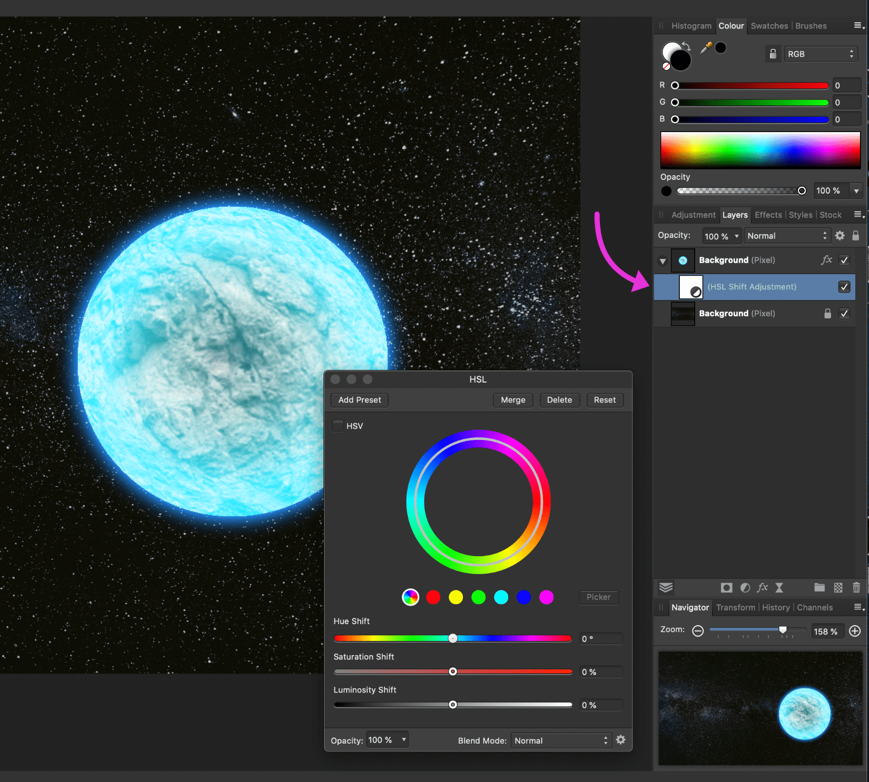This screenshot has height=782, width=869.
Task: Add a mask layer from Layers toolbar
Action: 726,588
